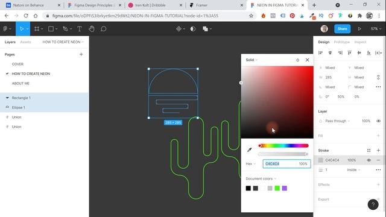Pick a color with the eyedropper
Screen dimensions: 386x217
pos(249,149)
